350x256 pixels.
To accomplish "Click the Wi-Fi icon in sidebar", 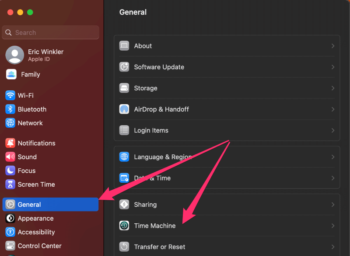I will [10, 96].
